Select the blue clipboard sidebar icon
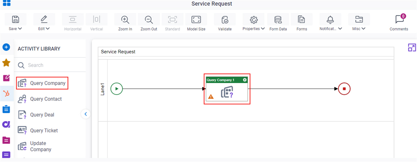Image resolution: width=417 pixels, height=162 pixels. (6, 109)
